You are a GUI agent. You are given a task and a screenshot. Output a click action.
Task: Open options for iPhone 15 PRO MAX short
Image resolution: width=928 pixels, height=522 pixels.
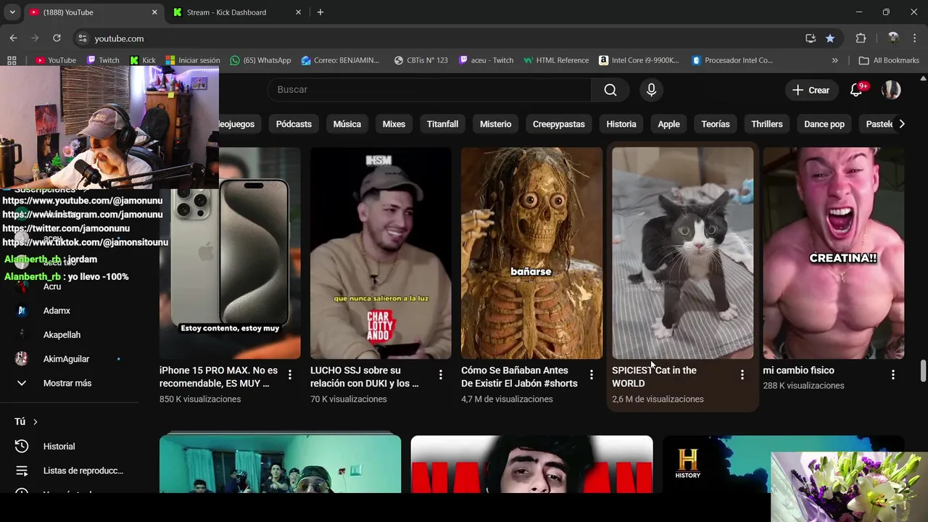(290, 375)
